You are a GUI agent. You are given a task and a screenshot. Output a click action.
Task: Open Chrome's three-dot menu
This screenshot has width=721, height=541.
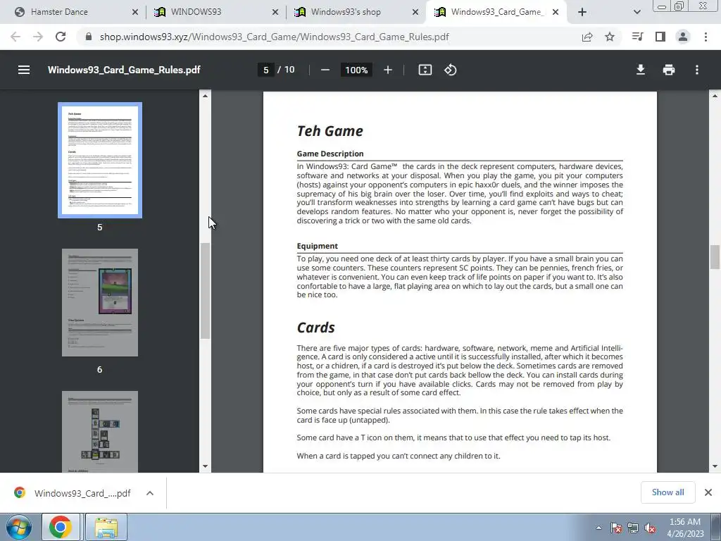(706, 37)
